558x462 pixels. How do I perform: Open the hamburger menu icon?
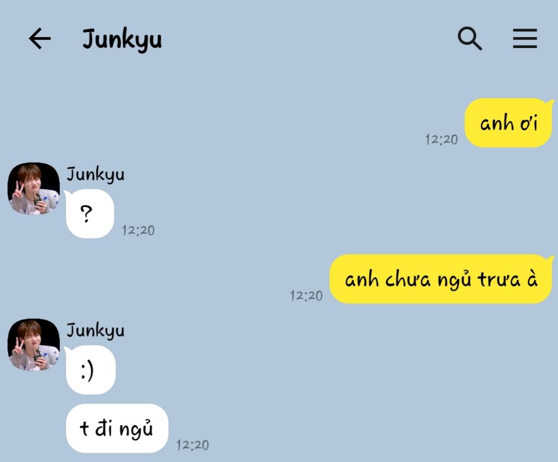click(525, 39)
